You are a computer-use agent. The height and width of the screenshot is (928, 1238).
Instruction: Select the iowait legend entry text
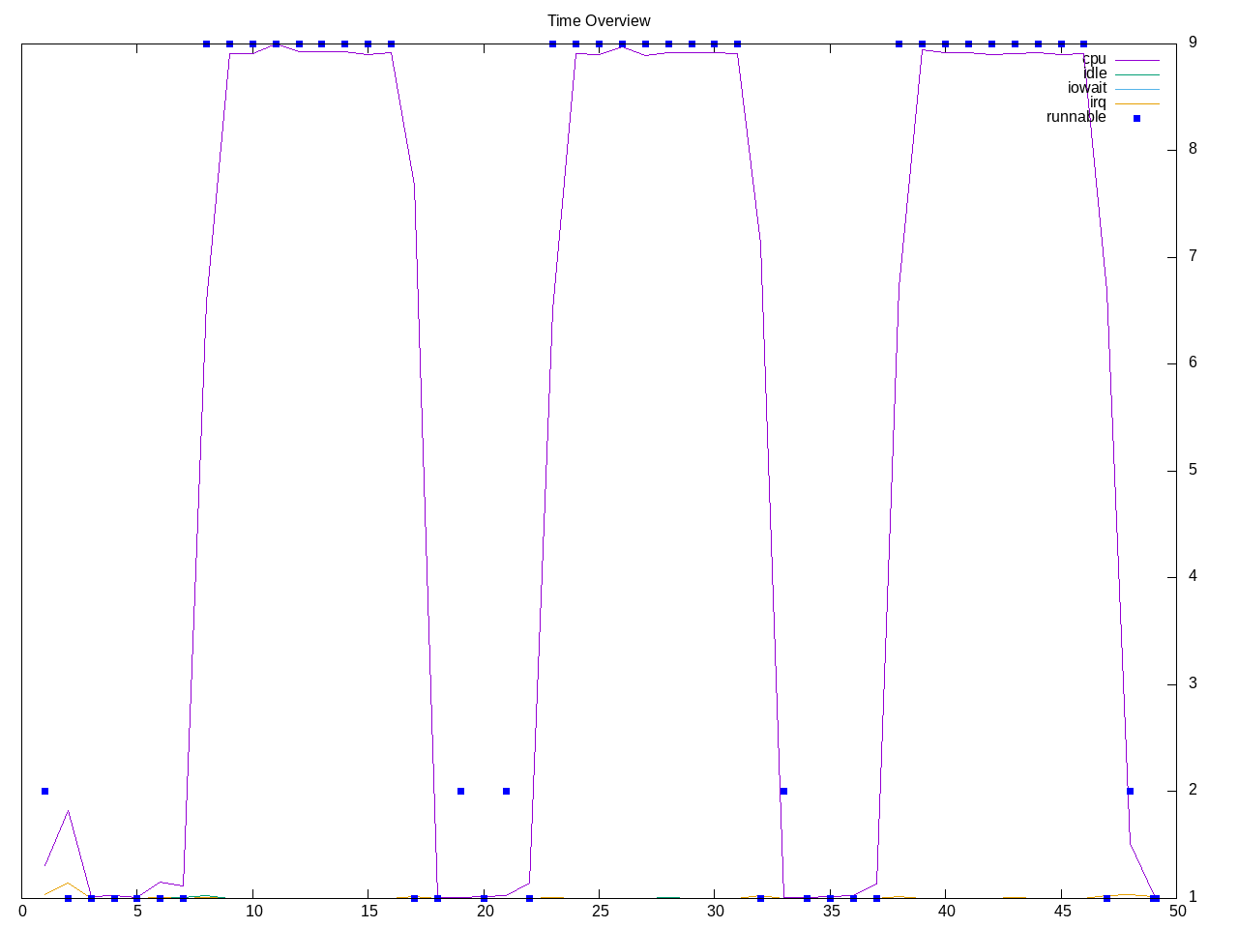tap(1087, 89)
